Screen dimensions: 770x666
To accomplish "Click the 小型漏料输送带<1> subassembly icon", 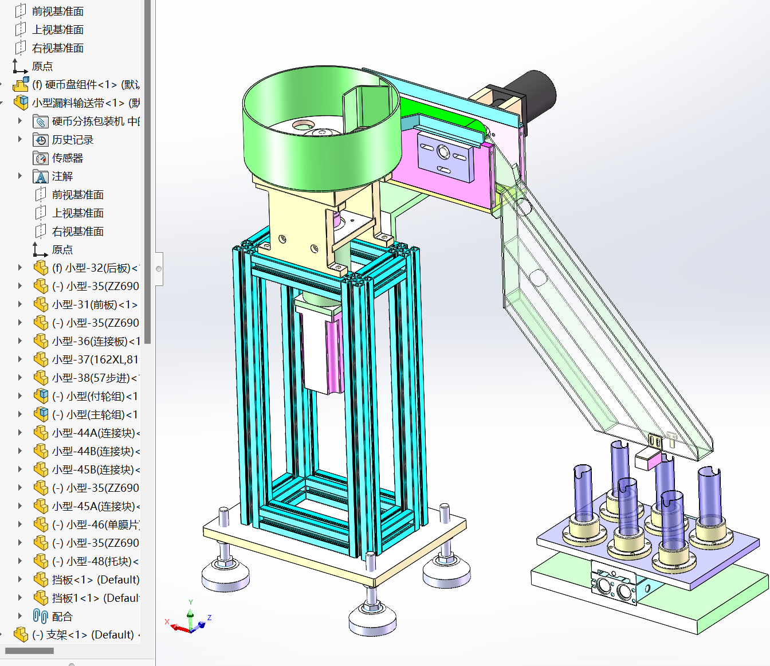I will [21, 103].
